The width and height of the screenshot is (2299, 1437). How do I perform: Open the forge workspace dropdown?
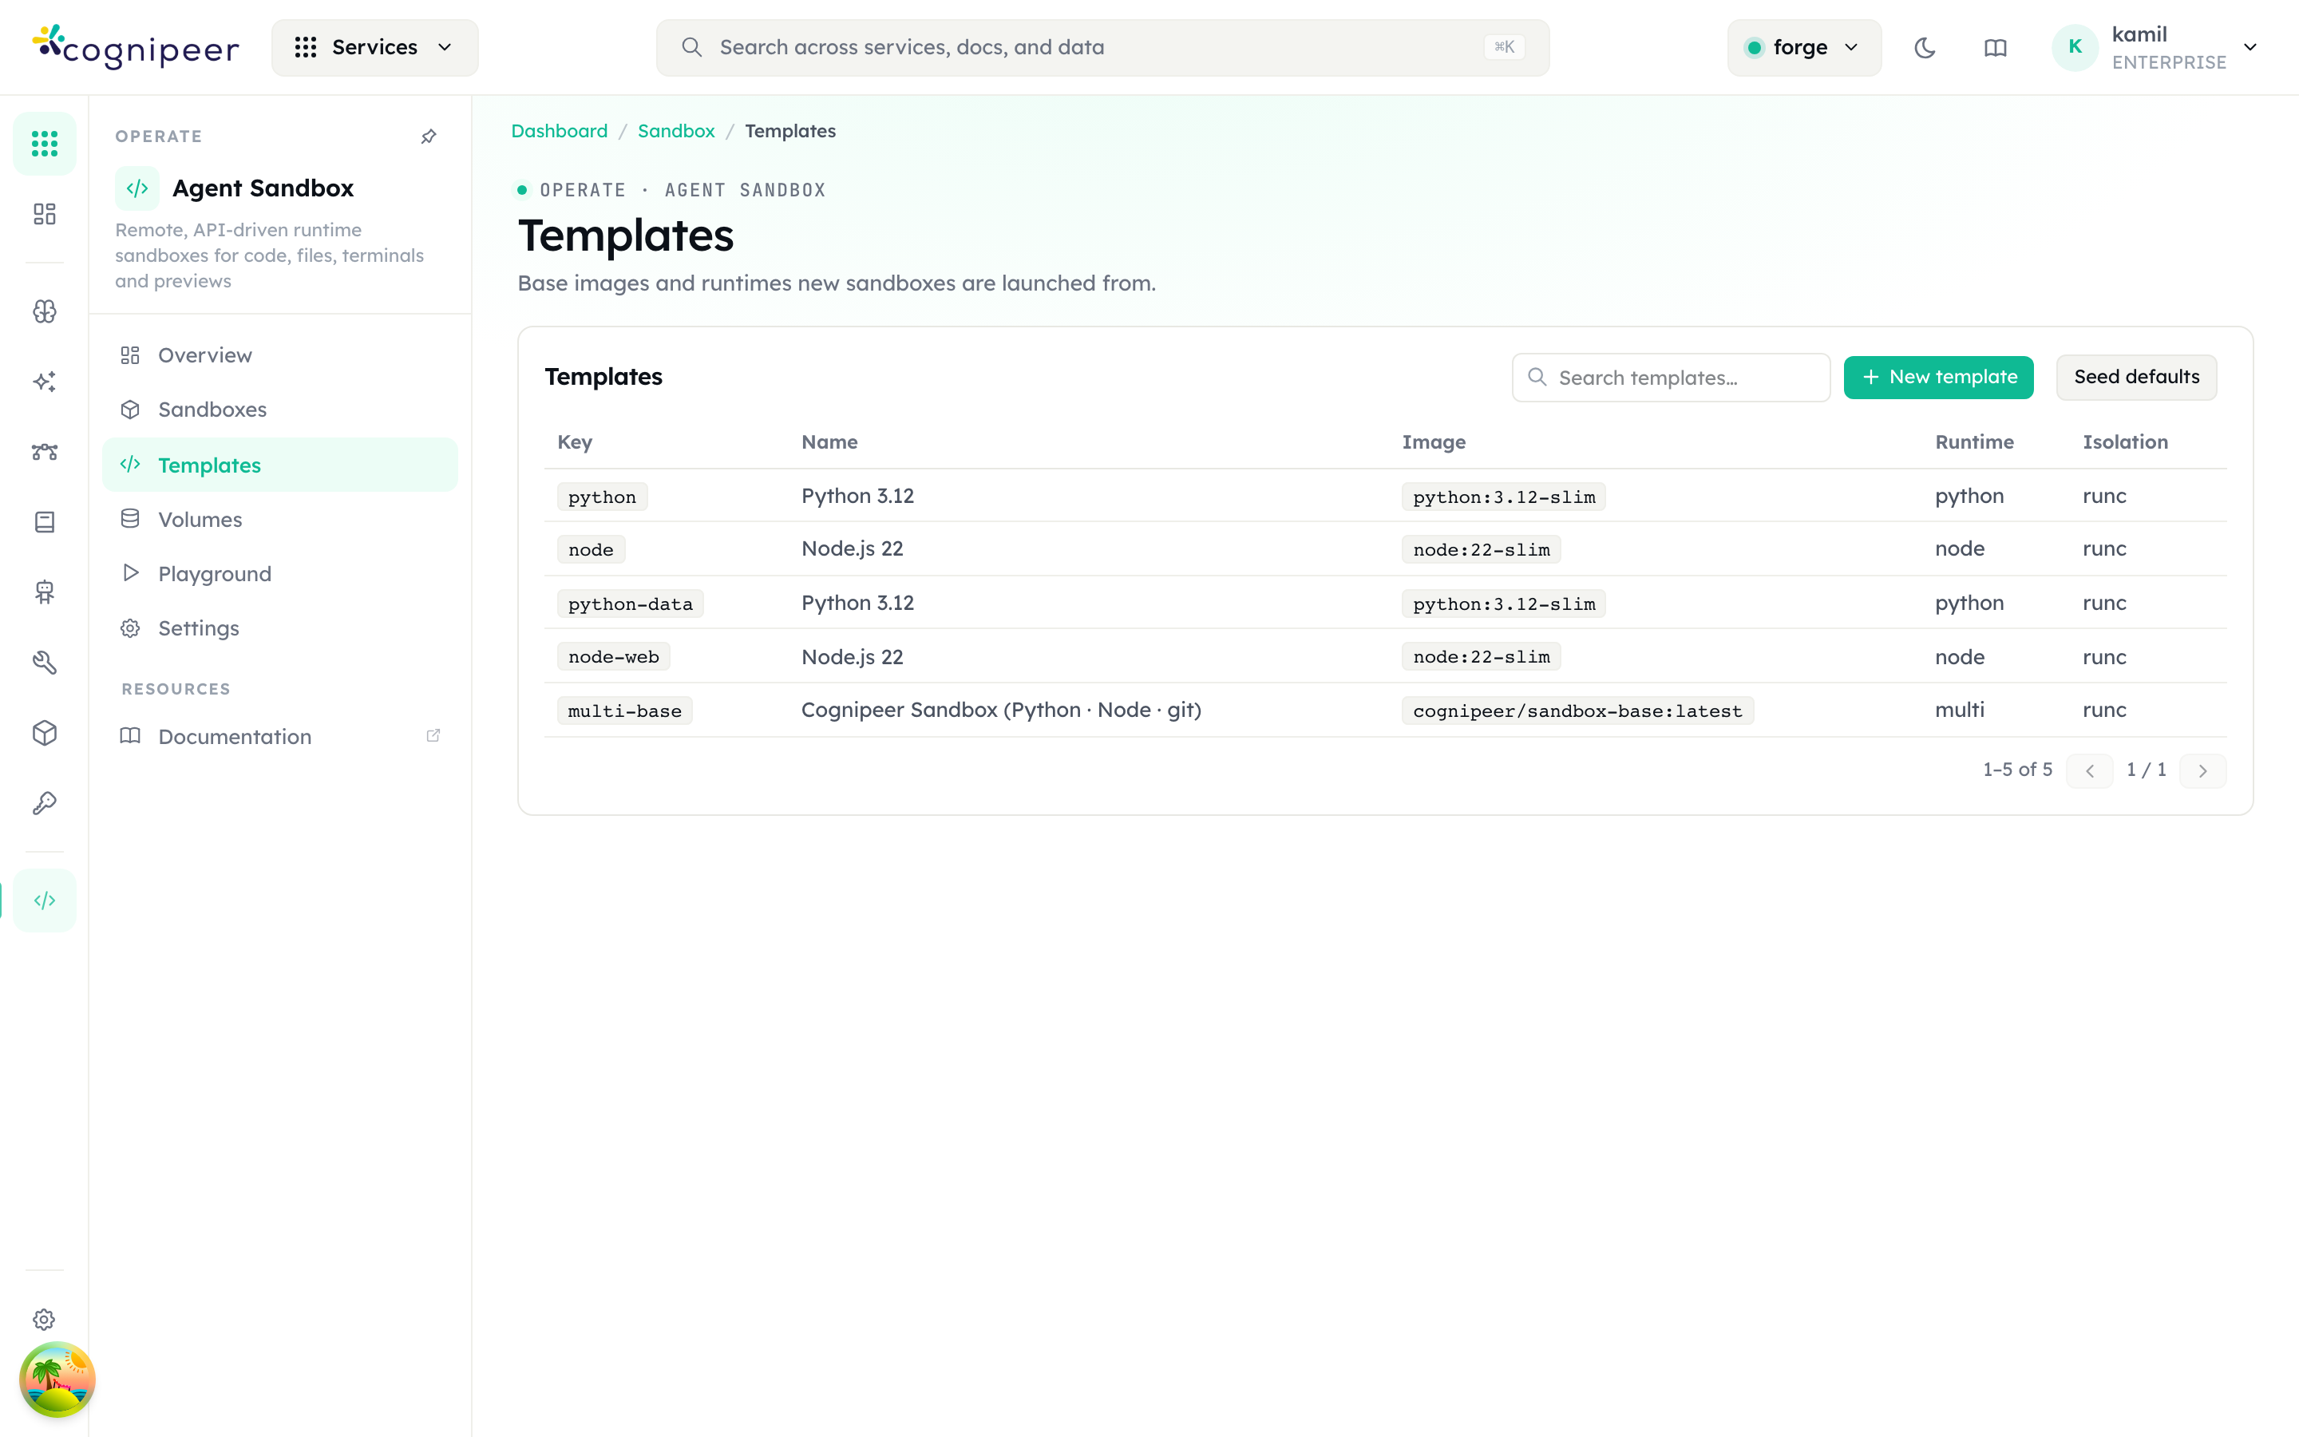1803,48
